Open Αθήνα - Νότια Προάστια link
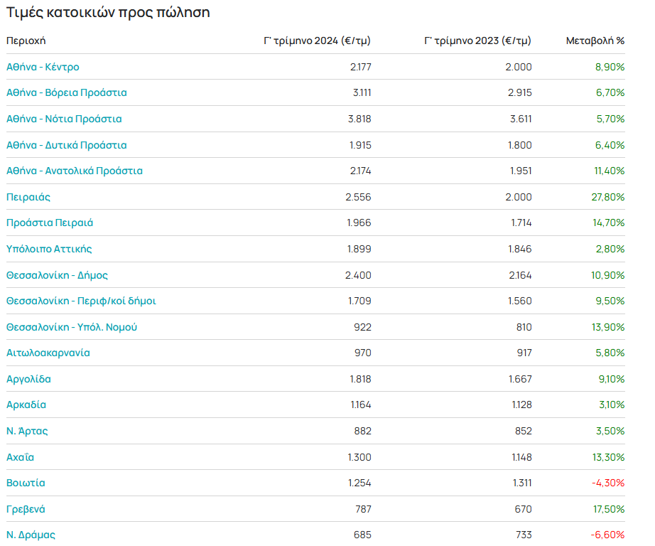This screenshot has height=546, width=655. 64,119
